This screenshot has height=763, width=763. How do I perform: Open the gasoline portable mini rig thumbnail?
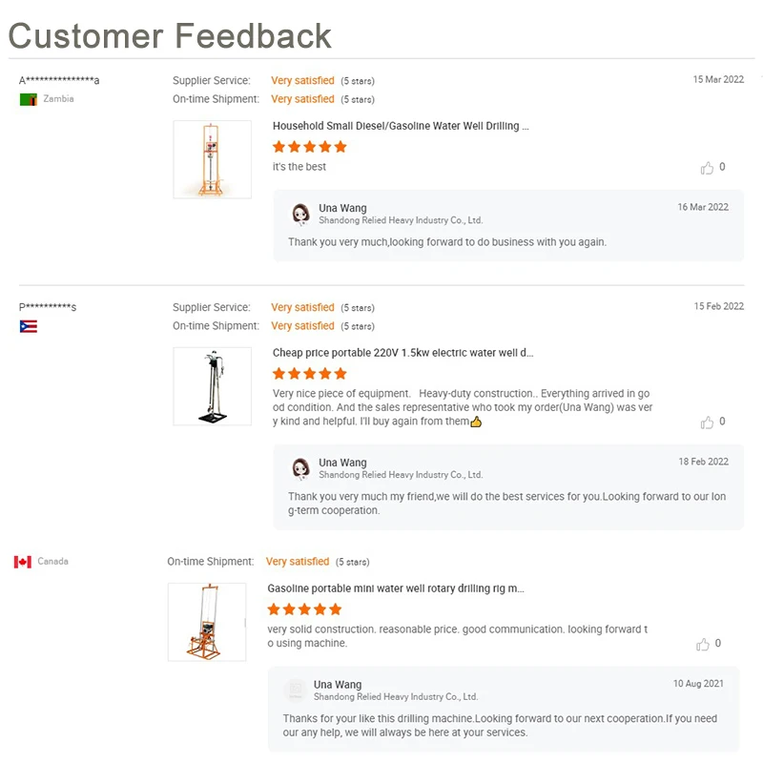click(207, 622)
